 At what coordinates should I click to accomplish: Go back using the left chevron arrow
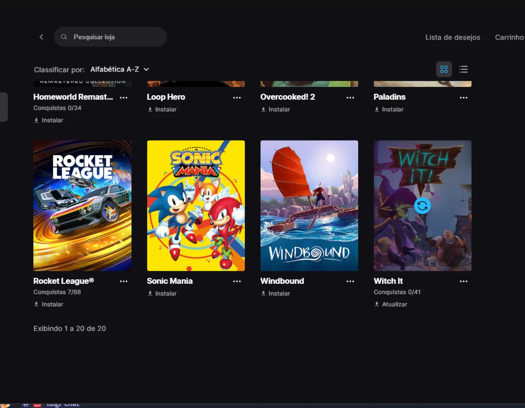(41, 37)
